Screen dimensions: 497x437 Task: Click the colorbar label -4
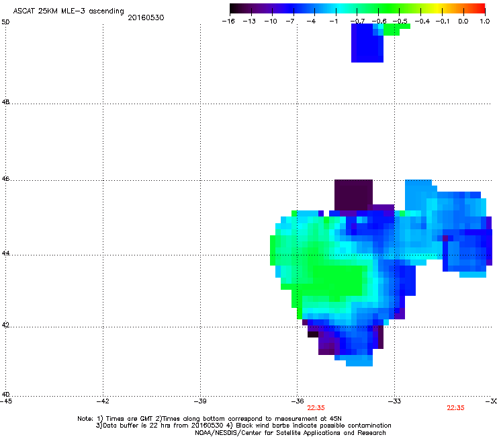tap(311, 22)
